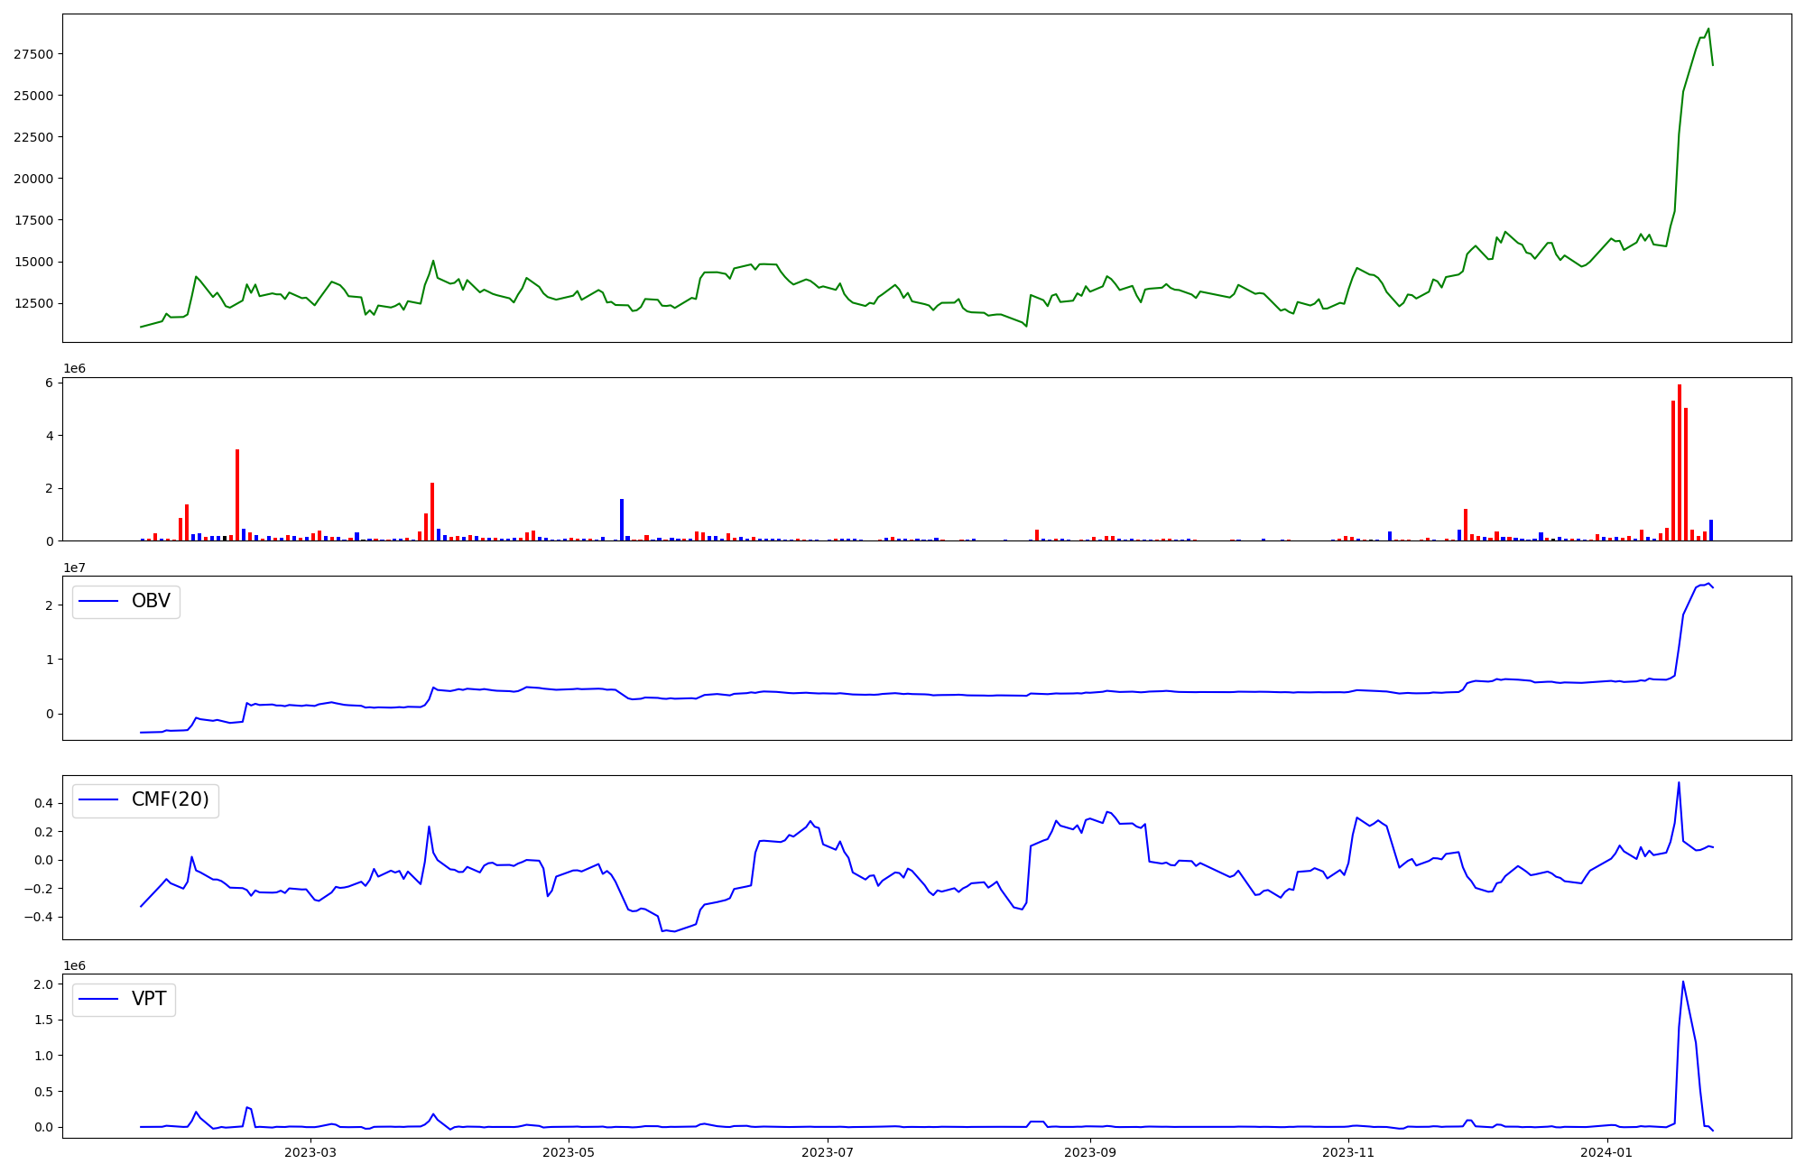Select the 2023-09 x-axis date label
This screenshot has width=1805, height=1173.
pos(1090,1152)
